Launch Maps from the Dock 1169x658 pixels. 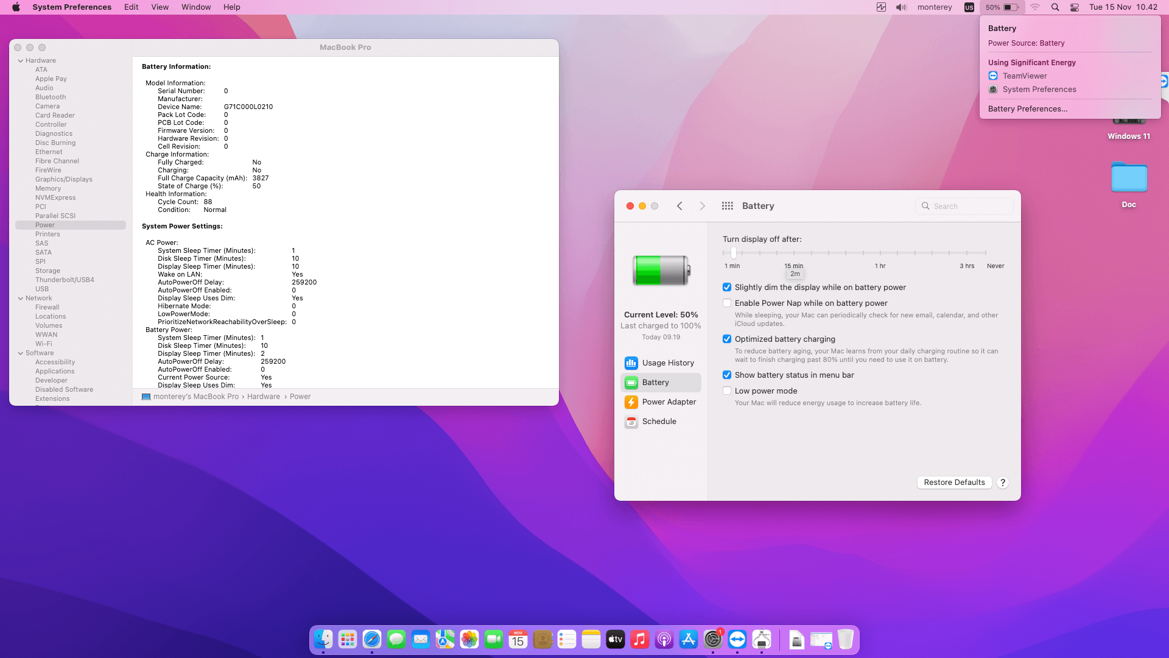445,639
